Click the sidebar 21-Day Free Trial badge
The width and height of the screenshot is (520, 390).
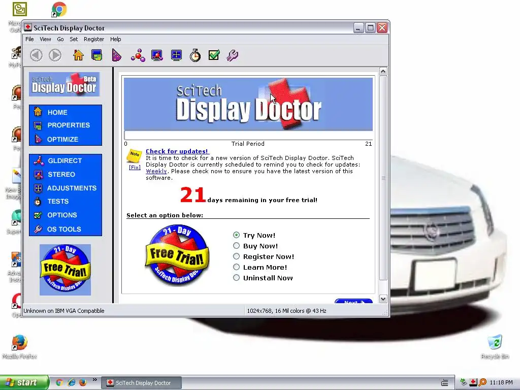pyautogui.click(x=65, y=270)
